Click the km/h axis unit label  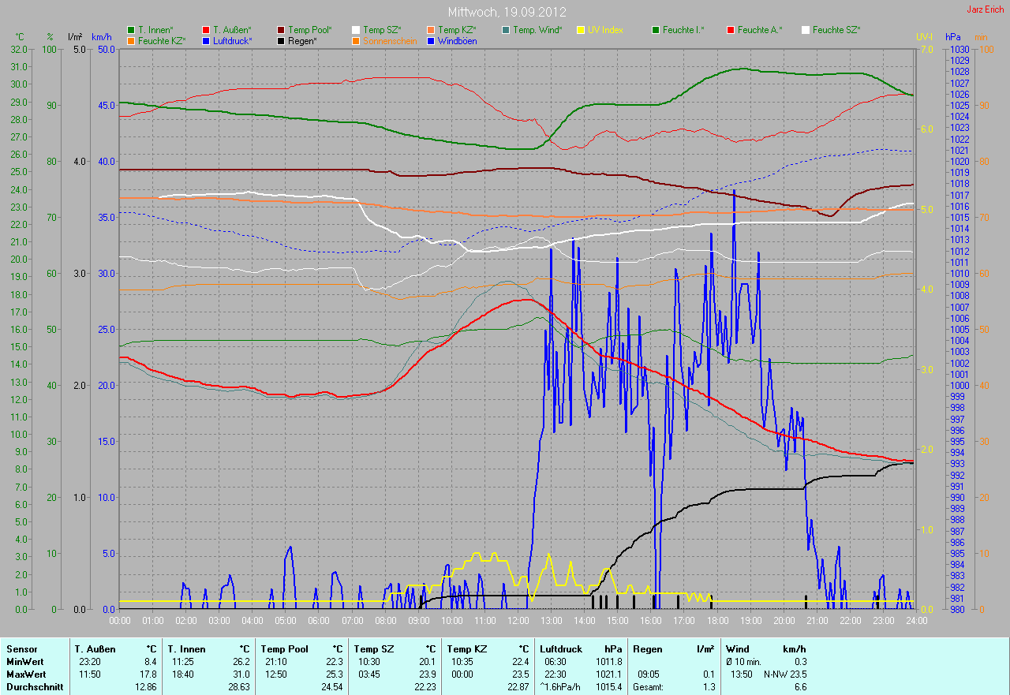point(101,36)
